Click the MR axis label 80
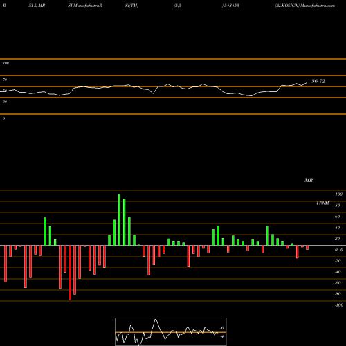 tap(338, 206)
